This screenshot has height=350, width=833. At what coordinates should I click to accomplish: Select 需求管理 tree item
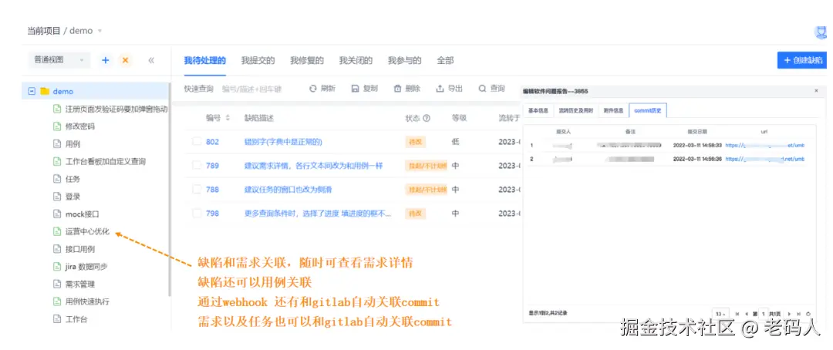(x=79, y=284)
